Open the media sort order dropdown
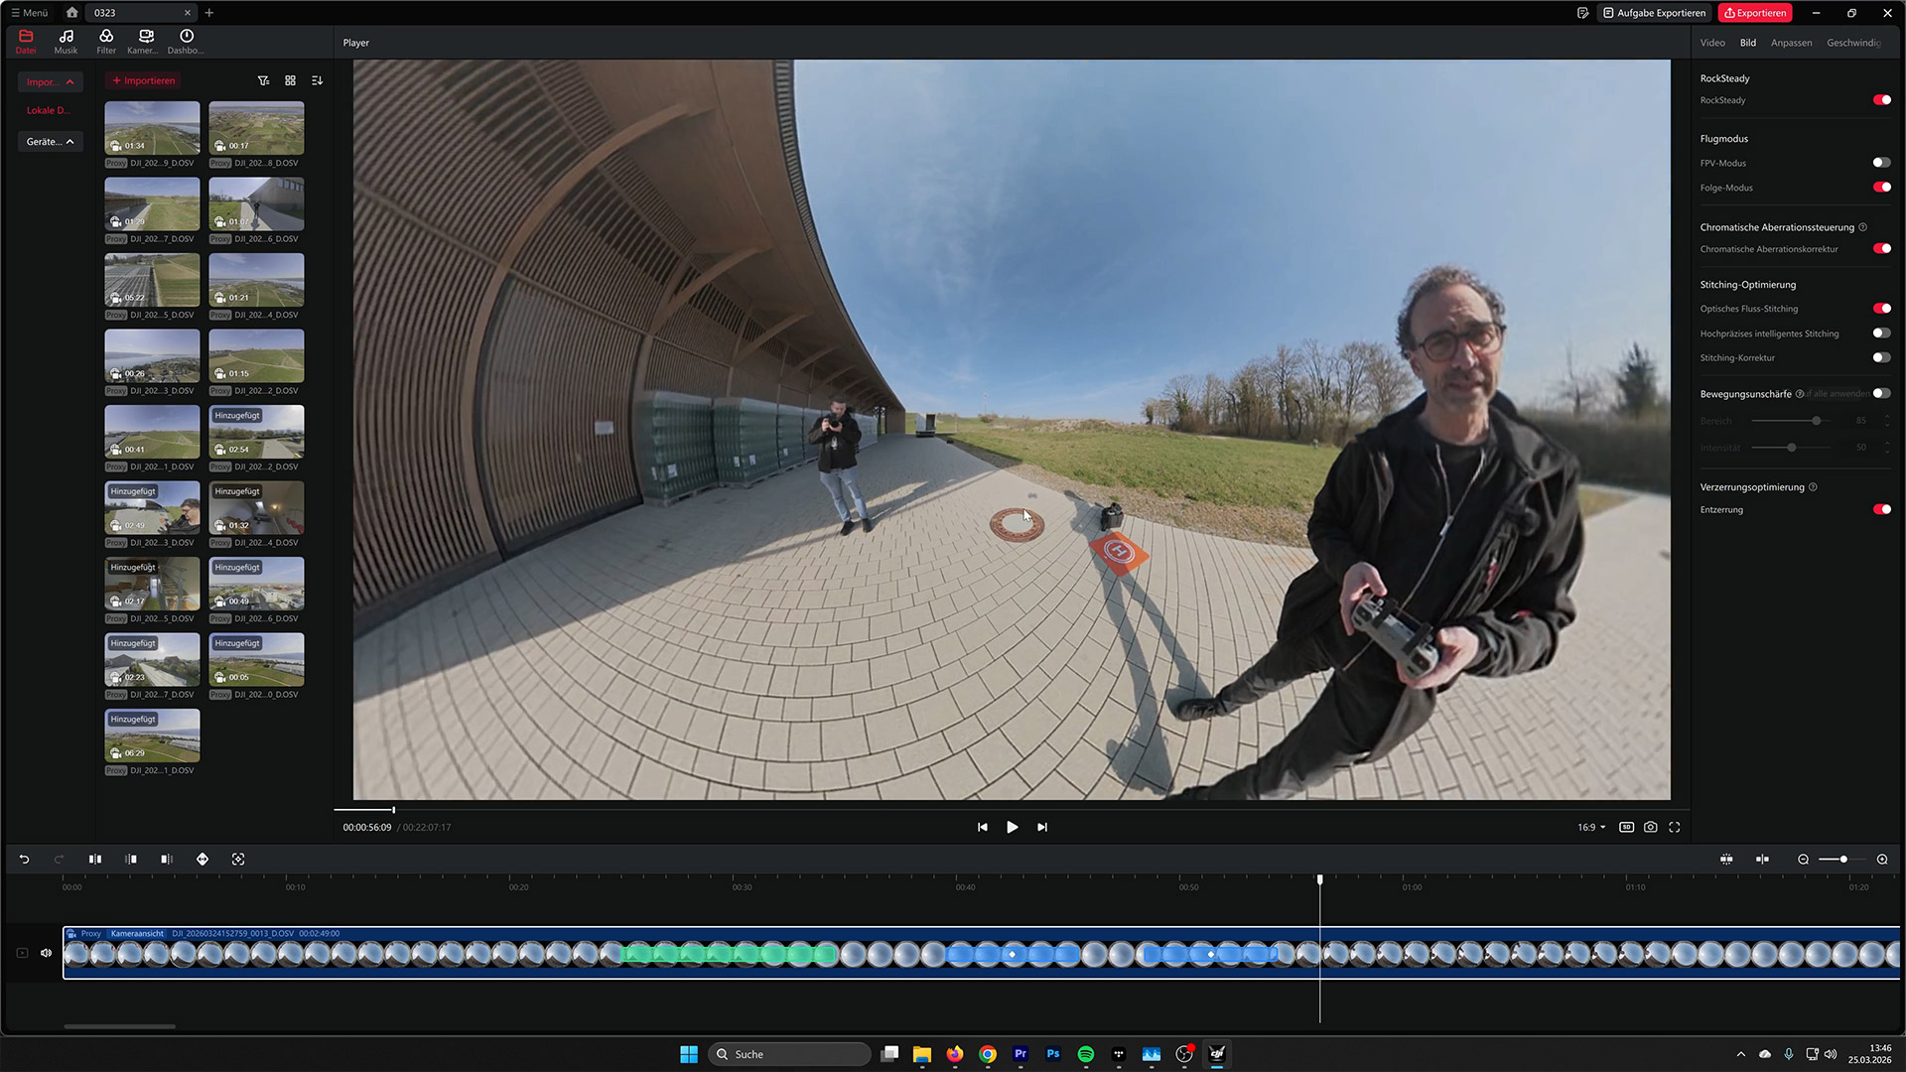This screenshot has width=1906, height=1072. coord(317,80)
